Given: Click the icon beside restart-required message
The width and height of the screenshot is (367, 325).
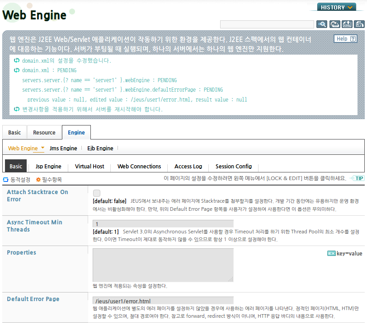Looking at the screenshot, I should [17, 109].
